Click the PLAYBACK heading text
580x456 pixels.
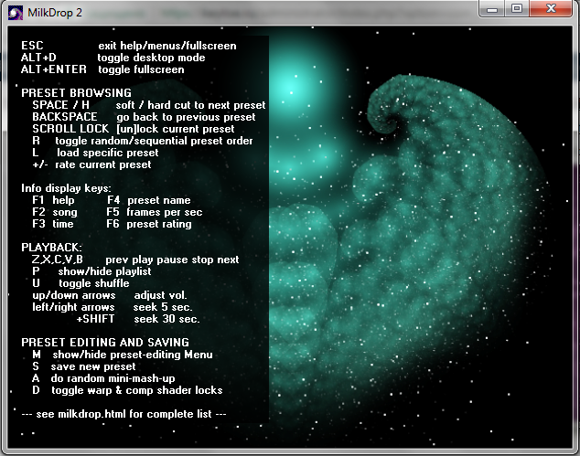click(51, 248)
